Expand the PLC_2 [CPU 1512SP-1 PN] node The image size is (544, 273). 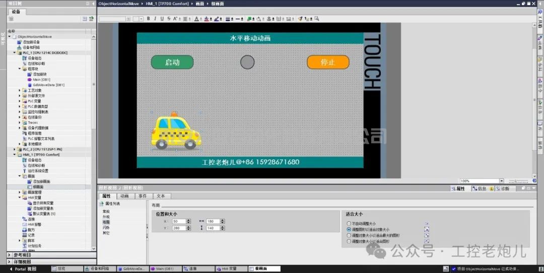click(14, 149)
